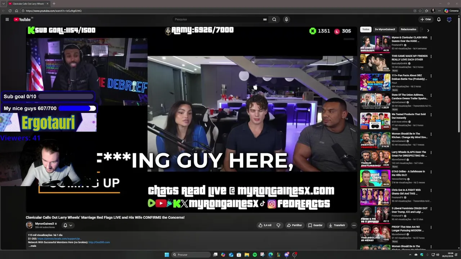Open the subscription notification bell dropdown

68,225
